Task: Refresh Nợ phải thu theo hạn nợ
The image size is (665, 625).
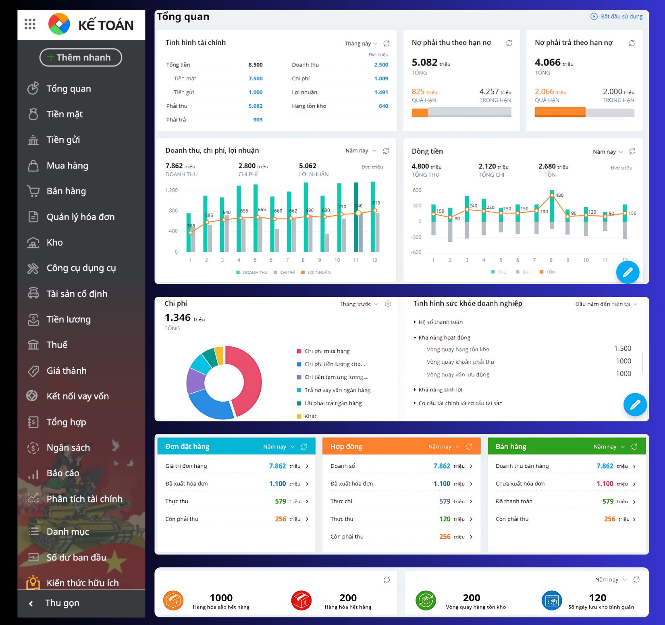Action: click(x=509, y=43)
